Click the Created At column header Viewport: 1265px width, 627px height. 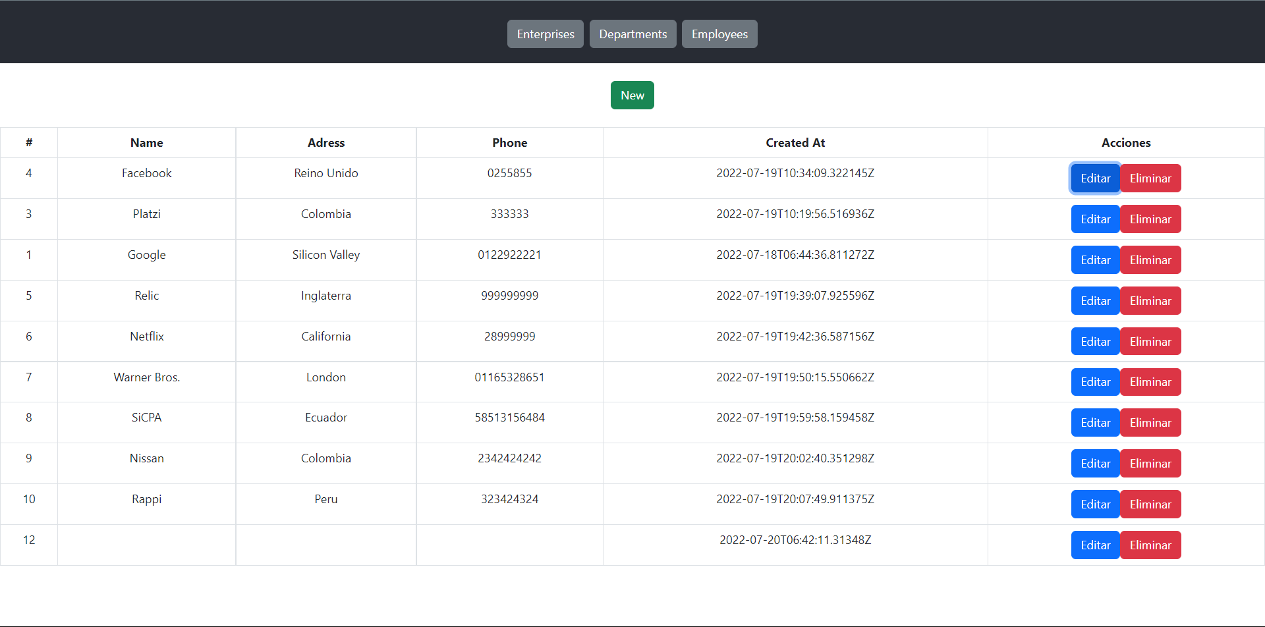795,143
